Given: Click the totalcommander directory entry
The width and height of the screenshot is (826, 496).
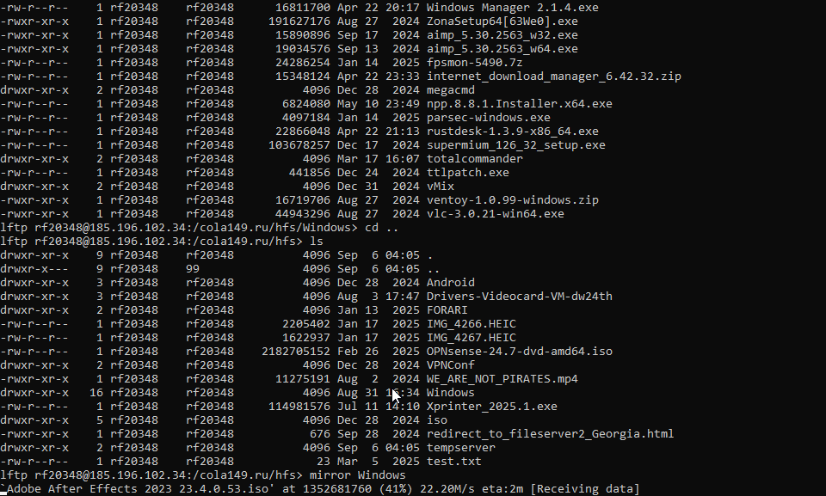Looking at the screenshot, I should [x=474, y=159].
